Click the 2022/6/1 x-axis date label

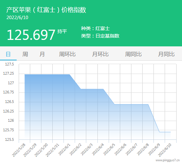coord(64,149)
